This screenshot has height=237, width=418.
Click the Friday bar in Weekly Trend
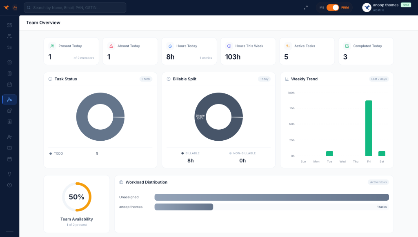369,128
